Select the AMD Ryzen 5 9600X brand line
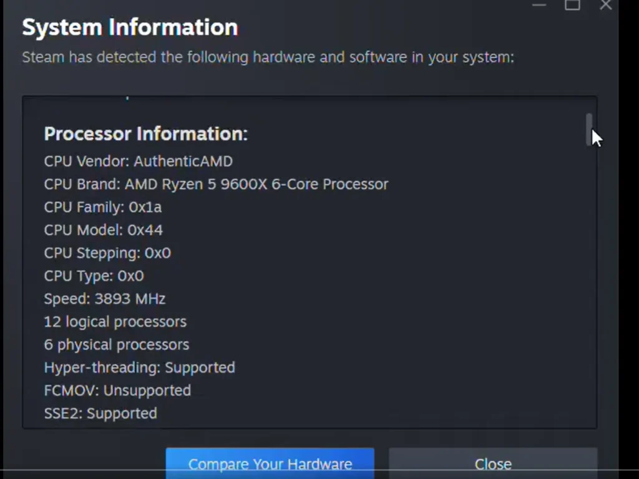639x479 pixels. (x=216, y=184)
